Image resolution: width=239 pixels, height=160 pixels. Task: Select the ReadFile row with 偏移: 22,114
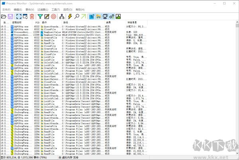(x=74, y=137)
